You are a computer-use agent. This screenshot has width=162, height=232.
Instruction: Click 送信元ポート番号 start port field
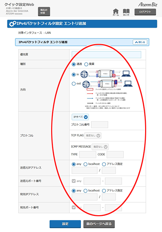(x=92, y=181)
